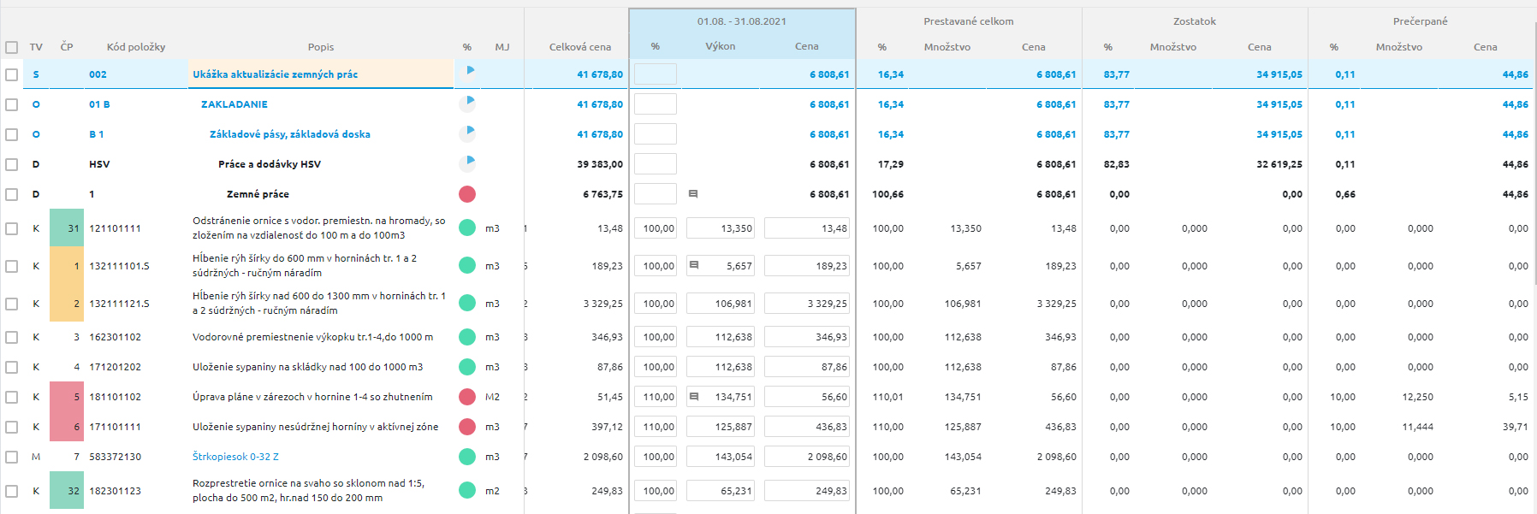Click green status circle for item 182301123
1537x514 pixels.
point(467,491)
